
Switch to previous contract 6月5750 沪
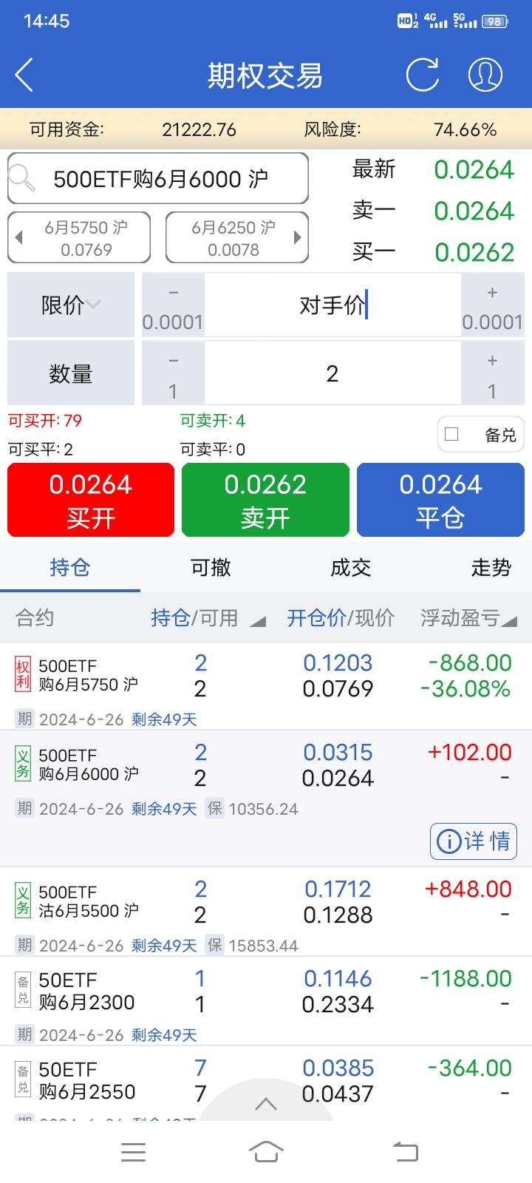(x=79, y=237)
